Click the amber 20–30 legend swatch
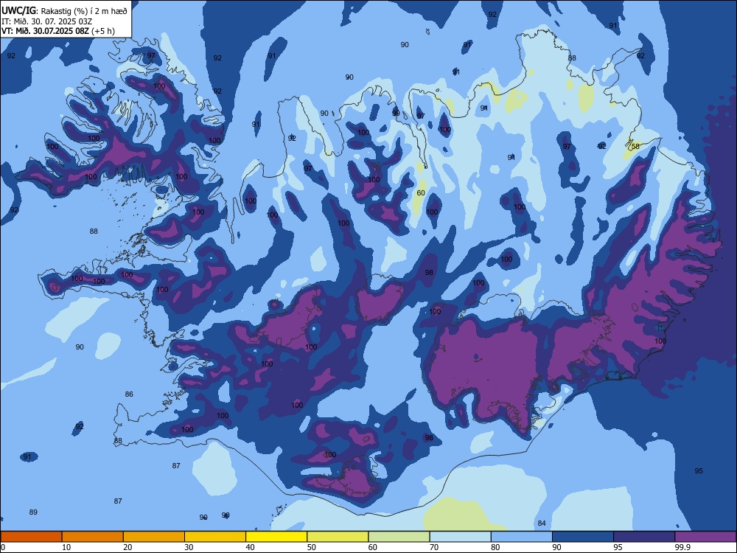737x553 pixels. [x=154, y=537]
